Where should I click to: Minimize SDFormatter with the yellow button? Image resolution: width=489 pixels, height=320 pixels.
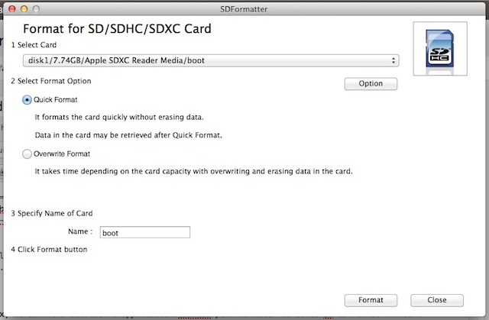pos(24,9)
